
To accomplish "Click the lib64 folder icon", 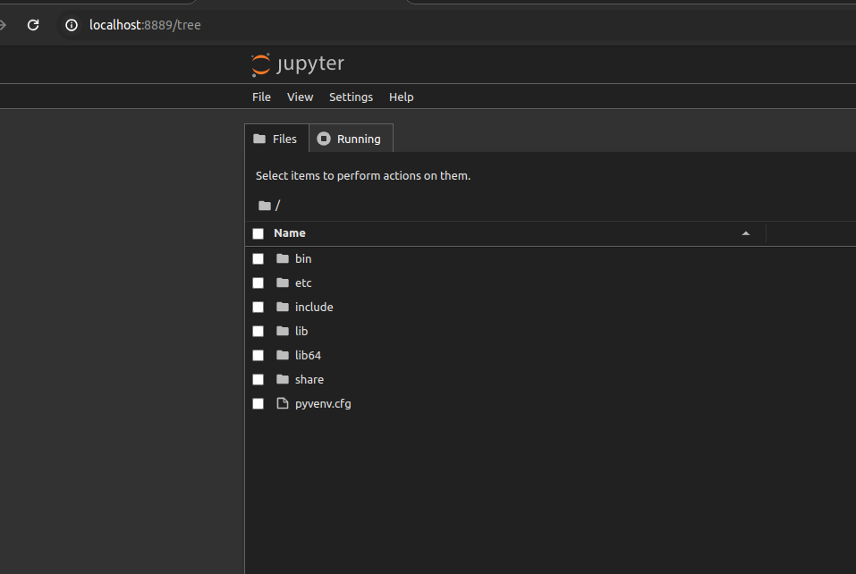I will click(283, 355).
